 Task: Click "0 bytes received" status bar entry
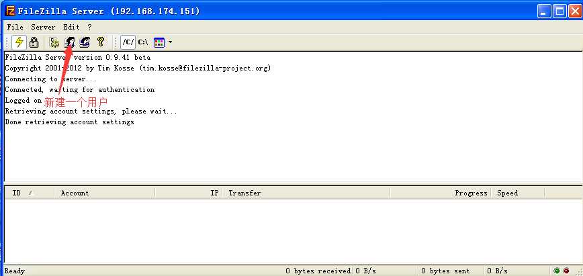click(x=318, y=271)
